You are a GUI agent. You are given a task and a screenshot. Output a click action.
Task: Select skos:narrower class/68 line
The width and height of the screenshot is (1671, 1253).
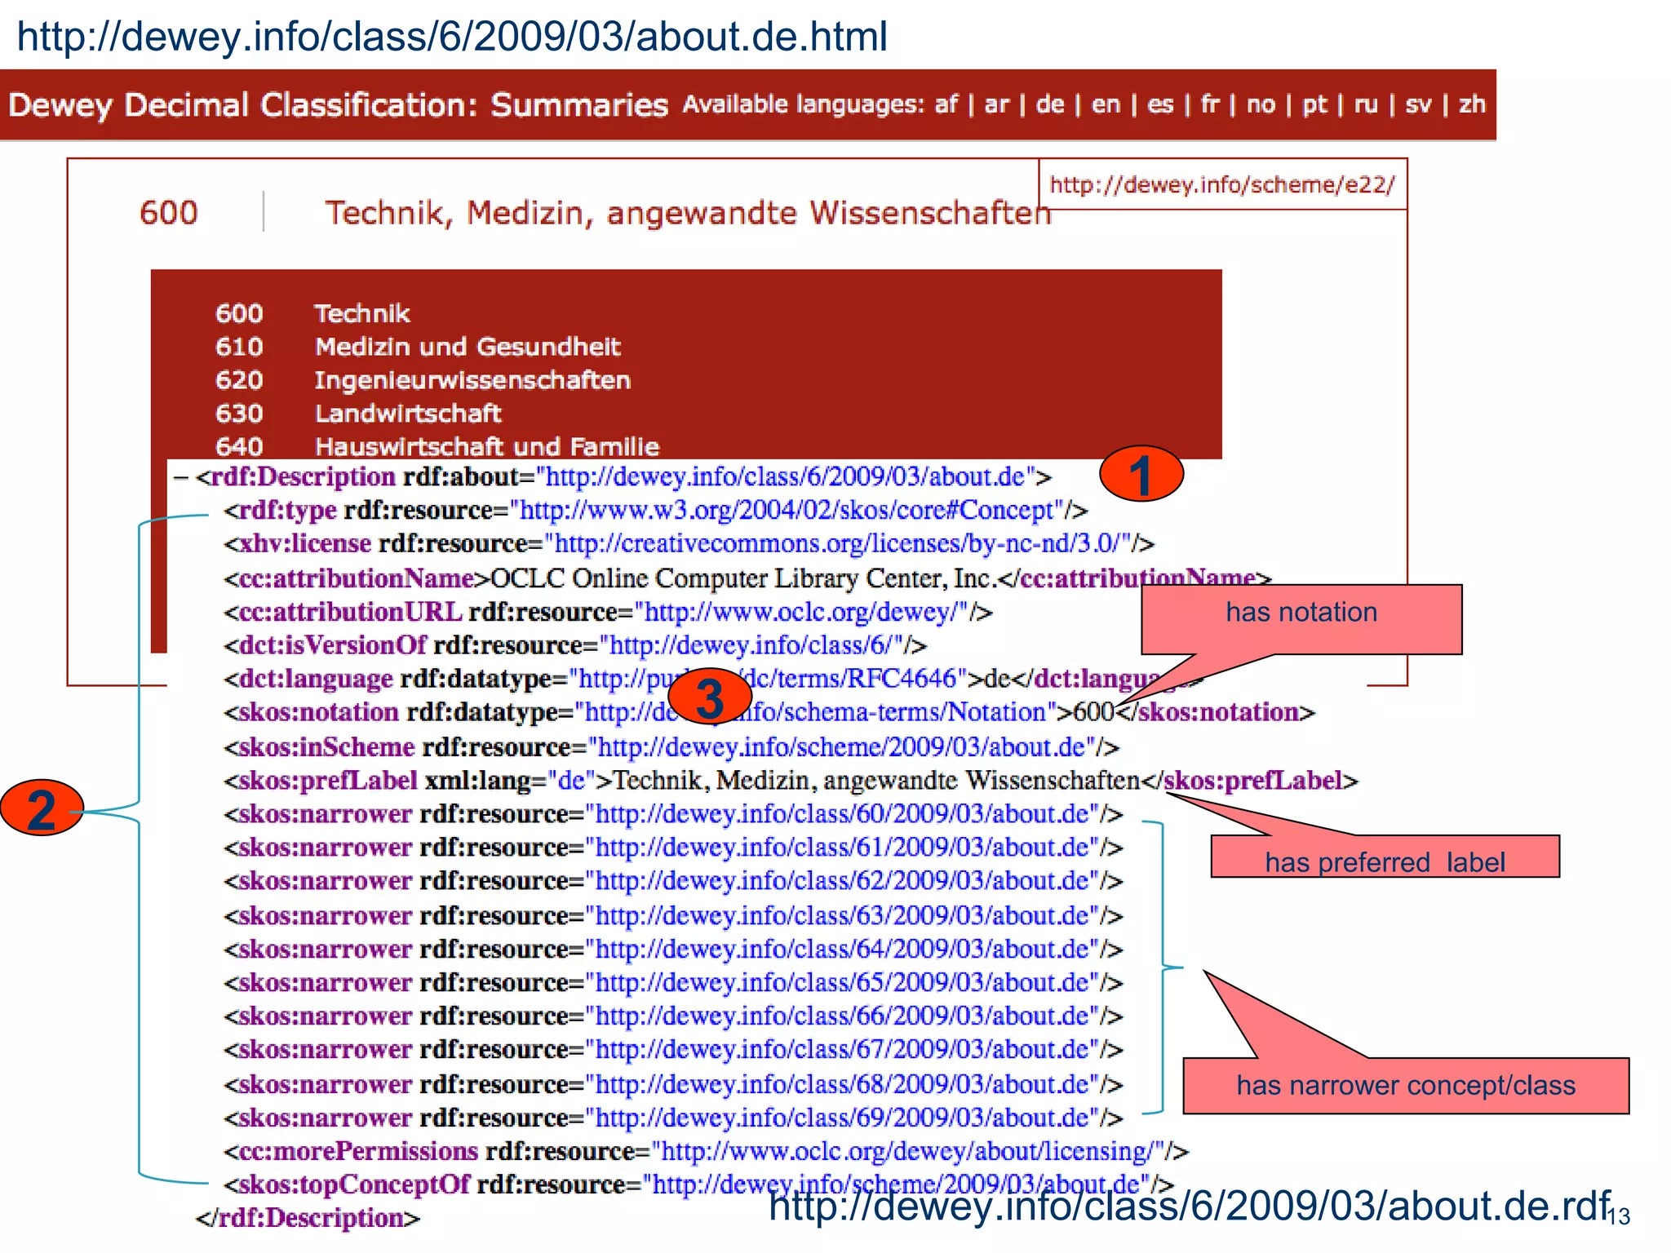[x=674, y=1086]
